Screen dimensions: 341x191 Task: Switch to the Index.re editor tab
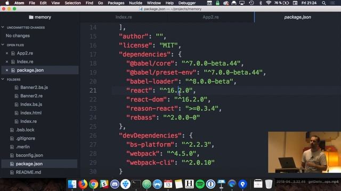pos(124,17)
